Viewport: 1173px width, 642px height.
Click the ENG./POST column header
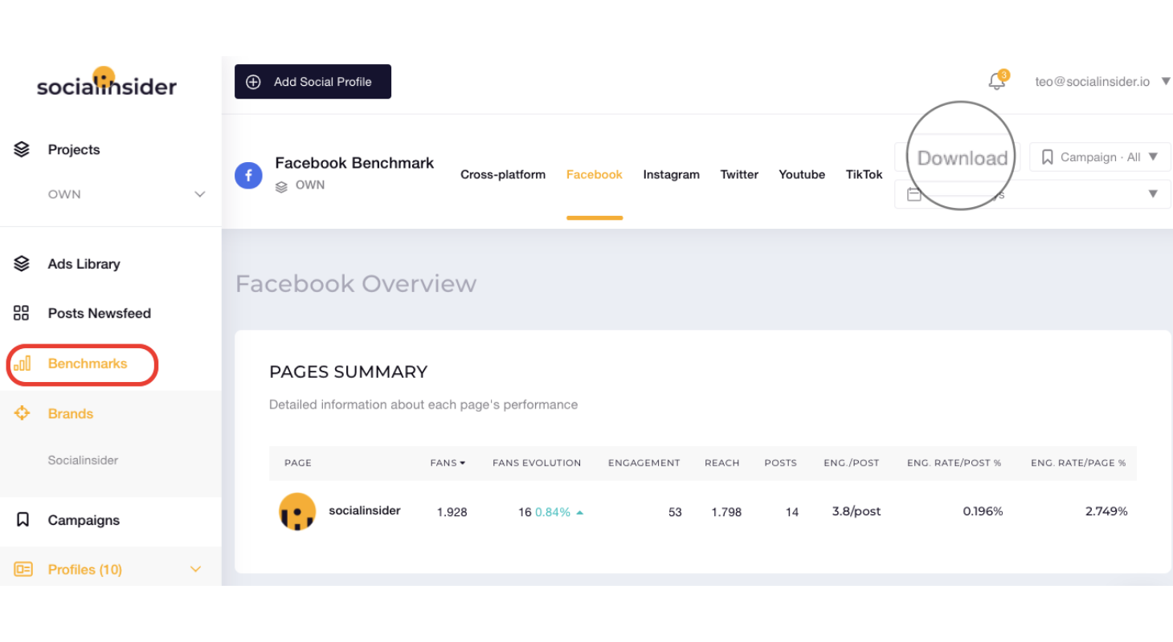coord(852,463)
